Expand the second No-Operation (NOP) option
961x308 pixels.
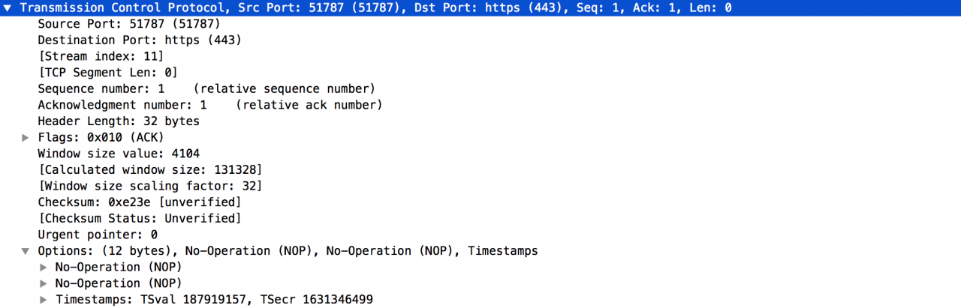pyautogui.click(x=43, y=283)
